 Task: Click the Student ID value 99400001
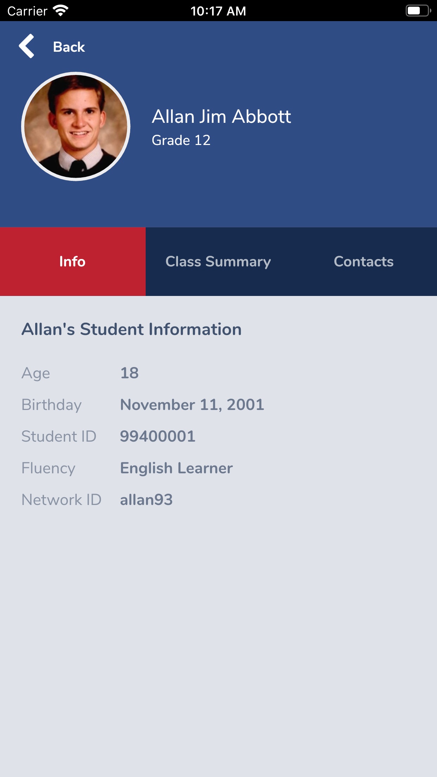coord(158,436)
